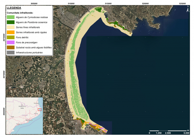Click the 4670000 northing coordinate label
The image size is (194, 137).
click(4, 74)
